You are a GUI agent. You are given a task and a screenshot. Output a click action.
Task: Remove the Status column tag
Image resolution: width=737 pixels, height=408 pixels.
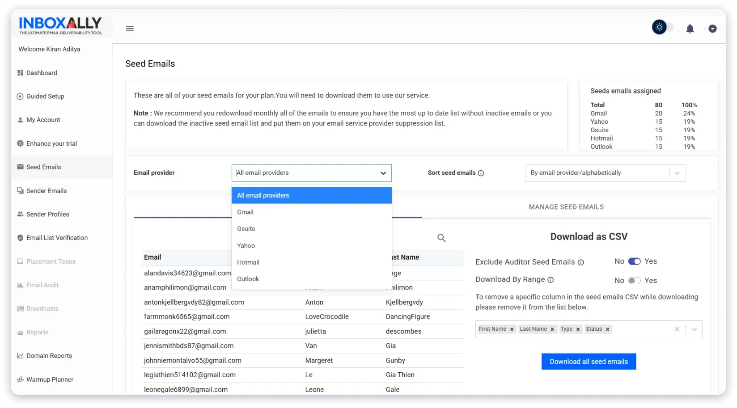click(x=607, y=329)
